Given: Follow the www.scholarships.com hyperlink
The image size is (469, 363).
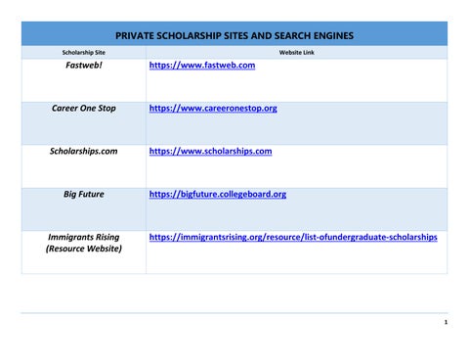Looking at the screenshot, I should point(210,152).
